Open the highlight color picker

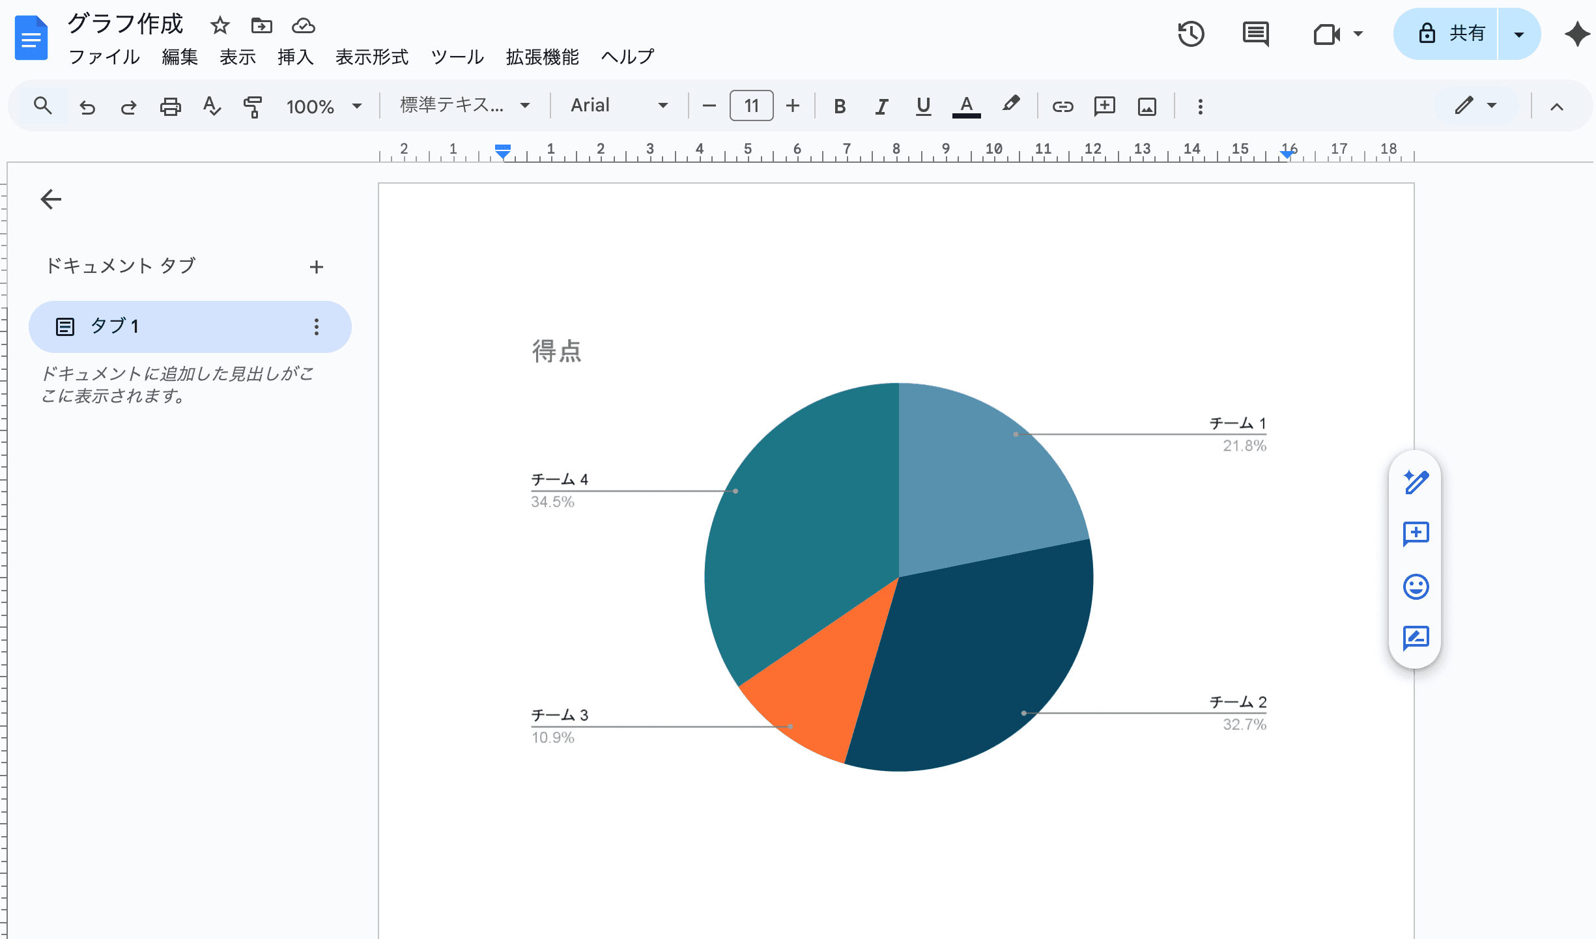click(x=1010, y=105)
